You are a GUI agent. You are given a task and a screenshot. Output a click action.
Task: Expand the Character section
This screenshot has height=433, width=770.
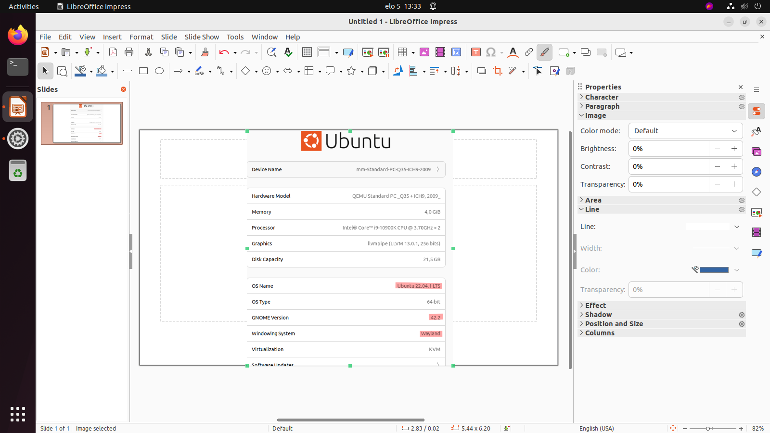pyautogui.click(x=602, y=97)
